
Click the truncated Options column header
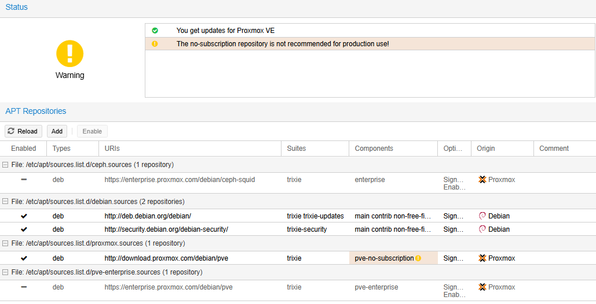coord(454,149)
